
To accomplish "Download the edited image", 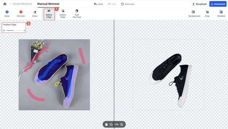I will click(x=218, y=4).
